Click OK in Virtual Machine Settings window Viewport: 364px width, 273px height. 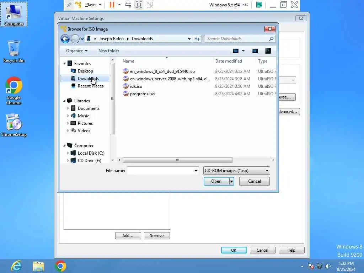(x=234, y=250)
